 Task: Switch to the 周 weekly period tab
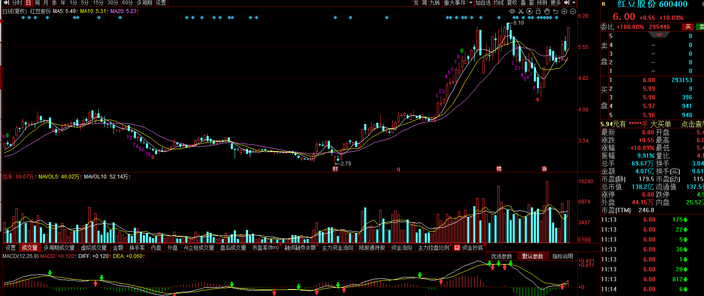pyautogui.click(x=37, y=3)
